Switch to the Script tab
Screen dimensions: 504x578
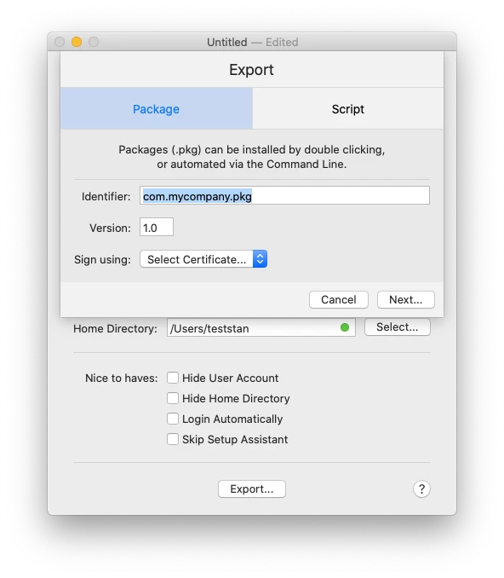coord(348,109)
